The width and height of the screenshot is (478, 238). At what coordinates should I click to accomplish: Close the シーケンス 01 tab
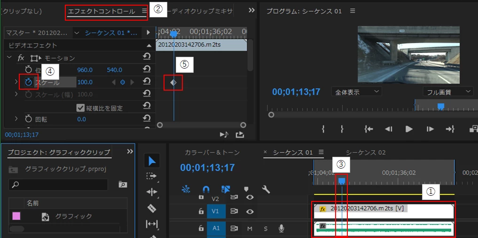coord(265,152)
